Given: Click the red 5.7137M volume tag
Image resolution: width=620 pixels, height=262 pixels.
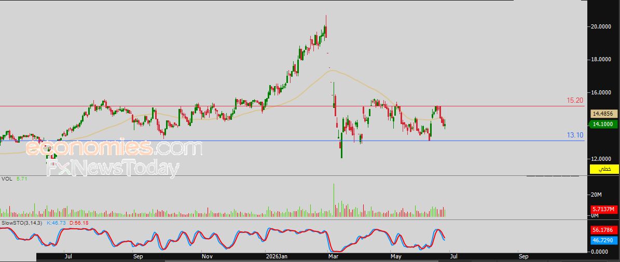Looking at the screenshot, I should click(x=604, y=209).
